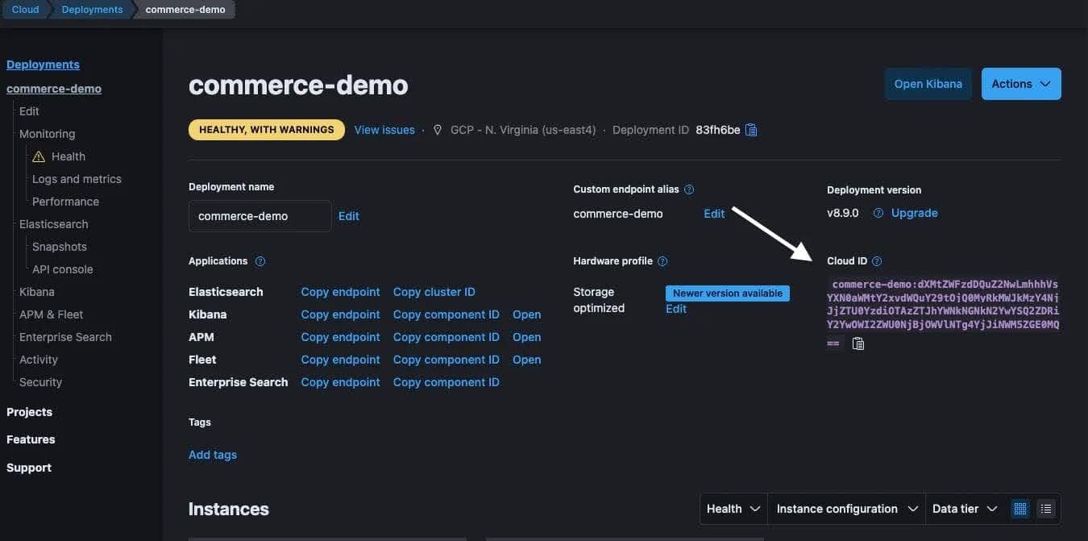
Task: Copy the Cloud ID with its clipboard icon
Action: (x=858, y=343)
